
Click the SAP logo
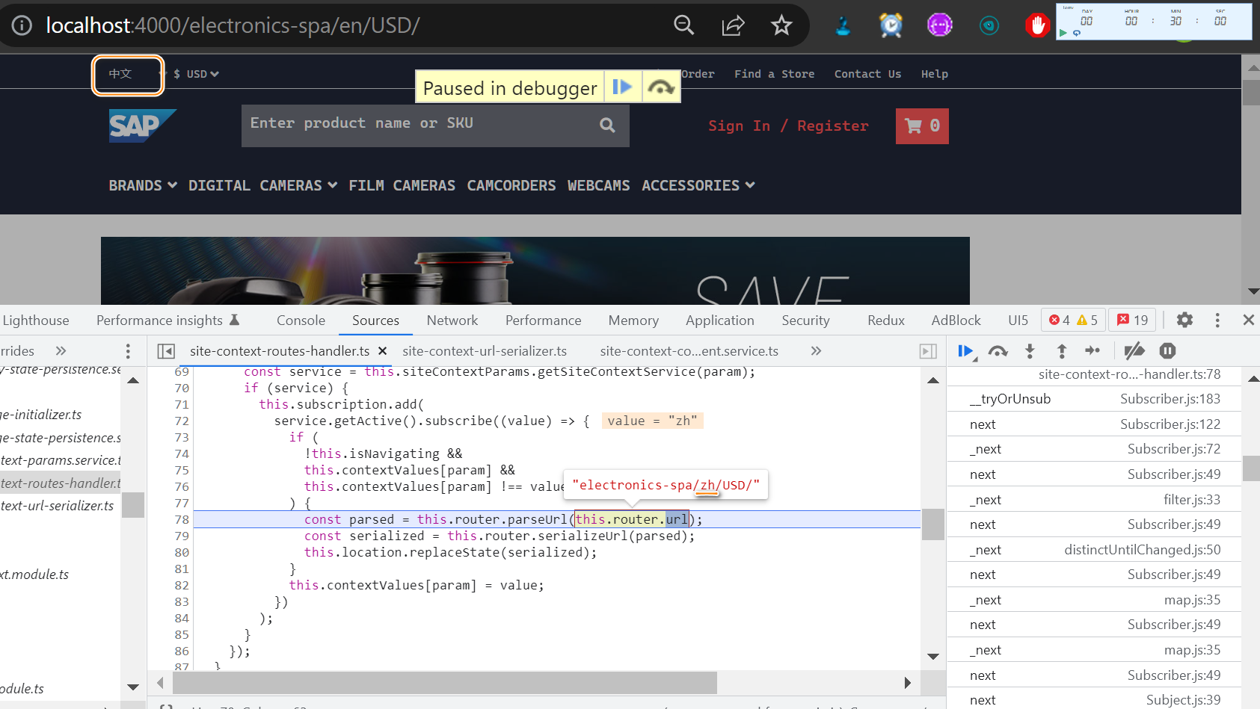(142, 126)
